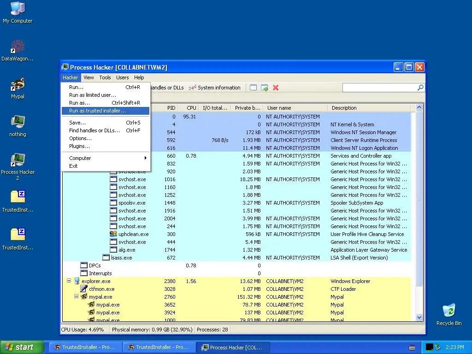
Task: Click the find window toolbar icon
Action: tap(253, 88)
